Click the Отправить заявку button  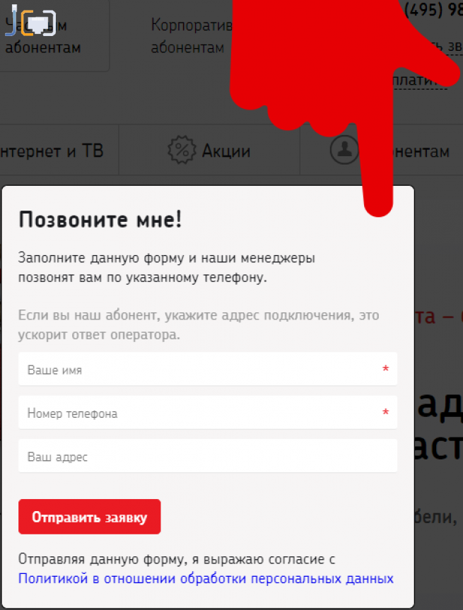tap(90, 517)
